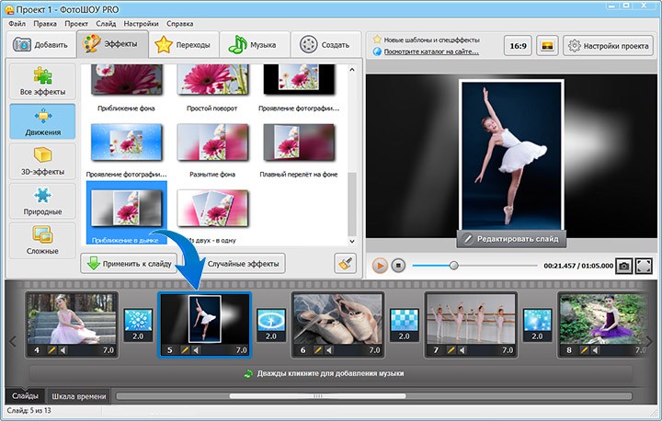Screen dimensions: 662x421
Task: Click the pencil edit icon on slide 5
Action: pyautogui.click(x=184, y=350)
